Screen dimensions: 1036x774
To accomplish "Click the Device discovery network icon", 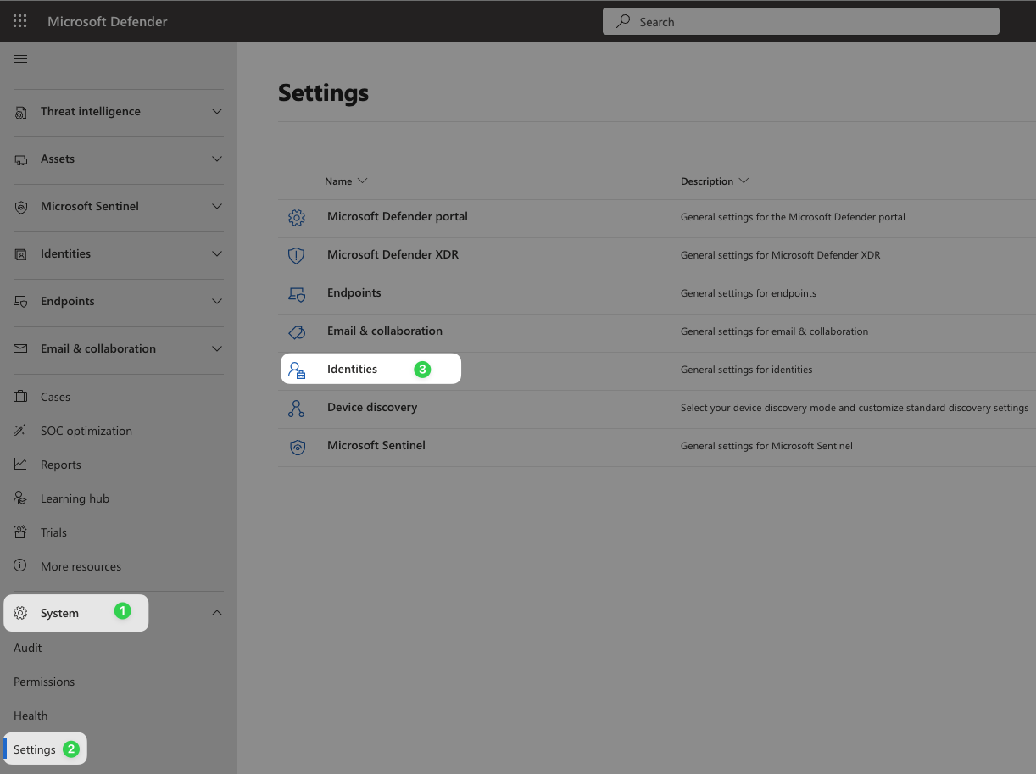I will click(x=296, y=409).
